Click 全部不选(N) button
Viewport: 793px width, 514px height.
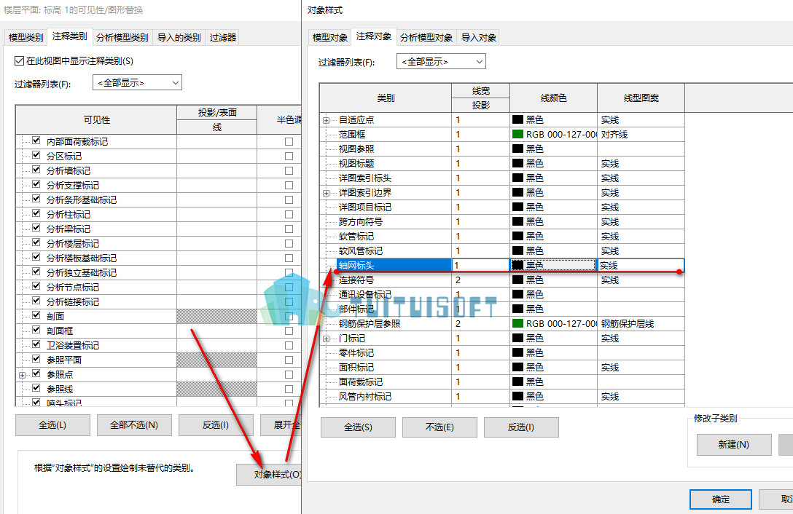134,425
